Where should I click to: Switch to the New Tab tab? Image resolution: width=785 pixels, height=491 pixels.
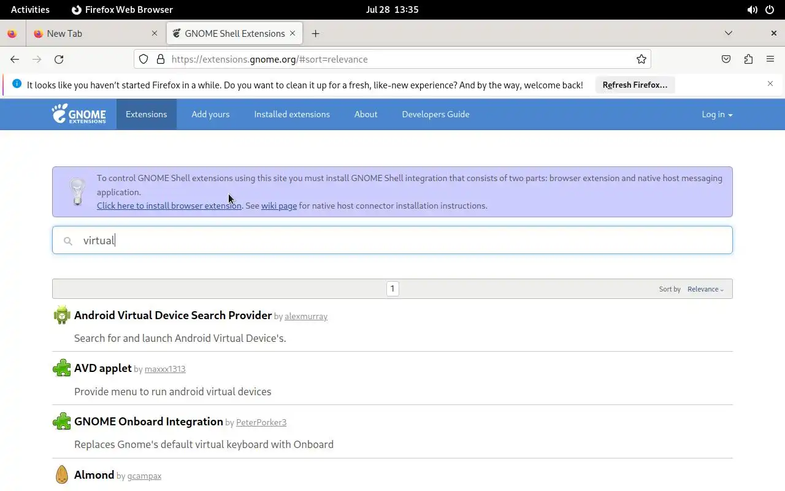tap(96, 34)
